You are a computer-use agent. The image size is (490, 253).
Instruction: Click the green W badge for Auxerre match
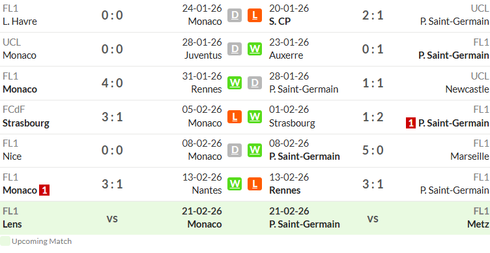pos(255,49)
